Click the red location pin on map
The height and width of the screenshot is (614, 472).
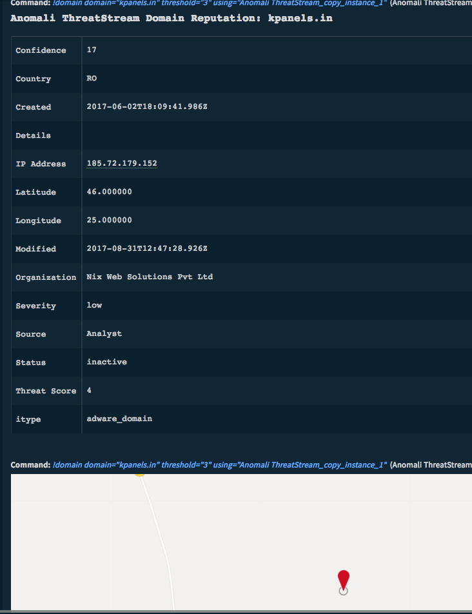343,580
